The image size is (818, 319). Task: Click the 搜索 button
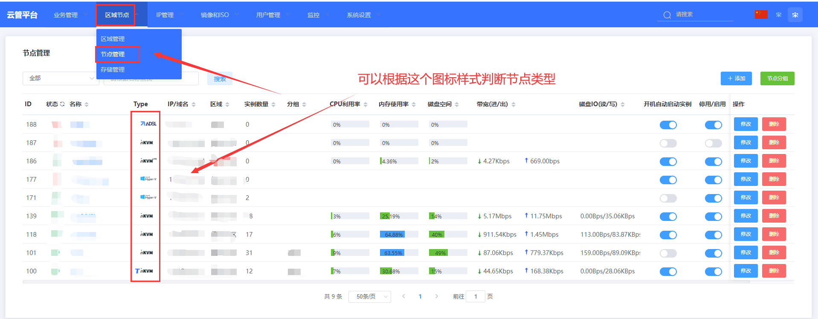point(220,78)
